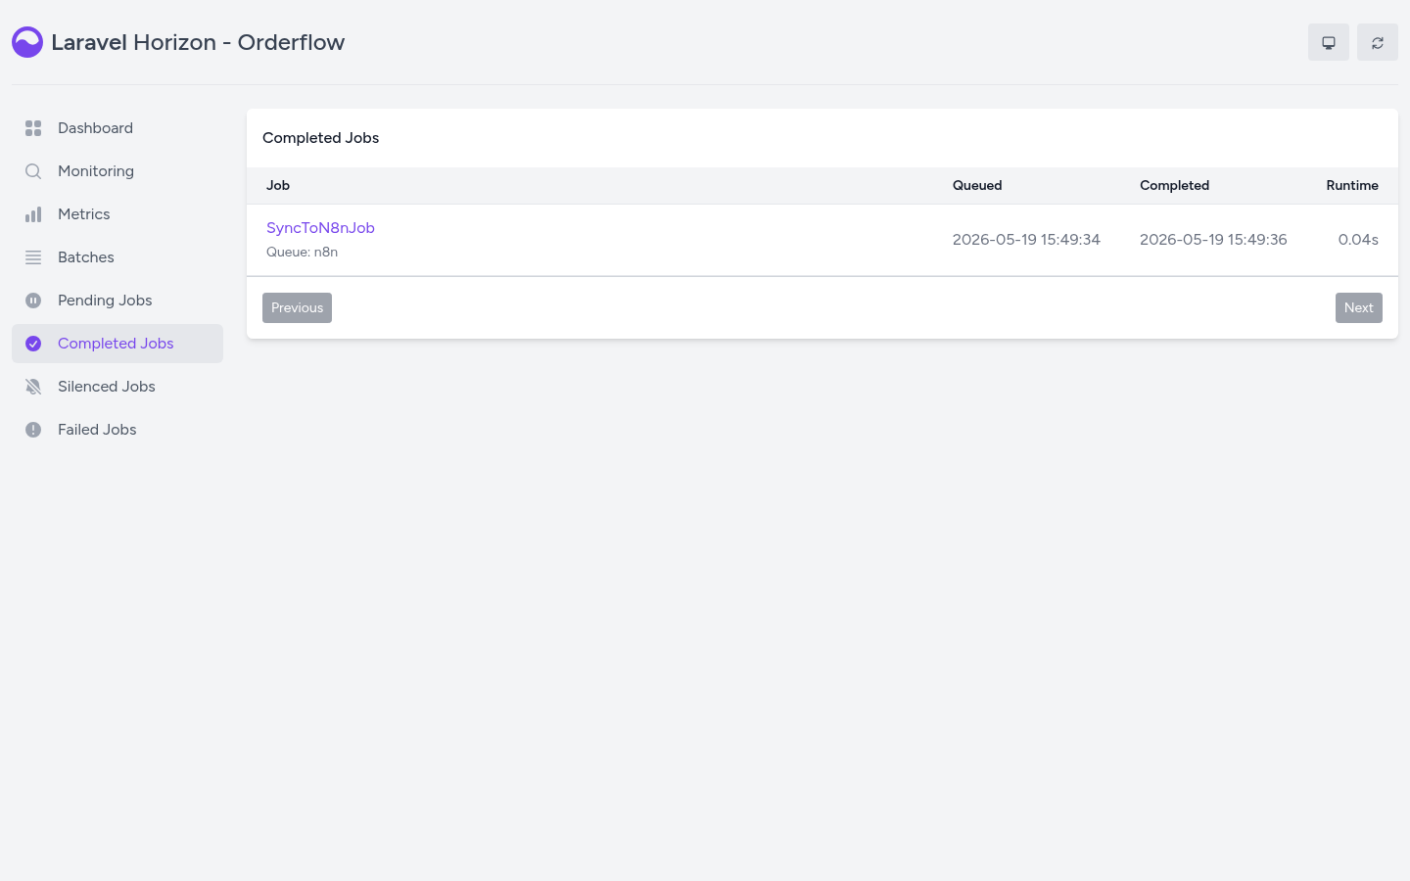The width and height of the screenshot is (1410, 881).
Task: Click Laravel Horizon - Orderflow title
Action: (x=198, y=42)
